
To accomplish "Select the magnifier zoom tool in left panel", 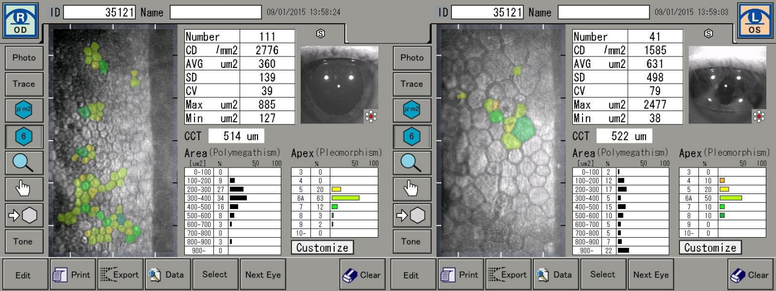I will point(24,163).
